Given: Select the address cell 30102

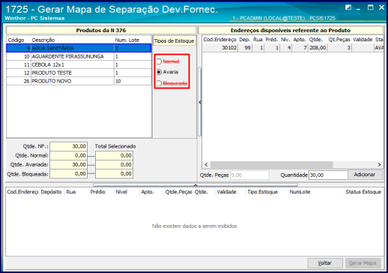Looking at the screenshot, I should [x=219, y=48].
